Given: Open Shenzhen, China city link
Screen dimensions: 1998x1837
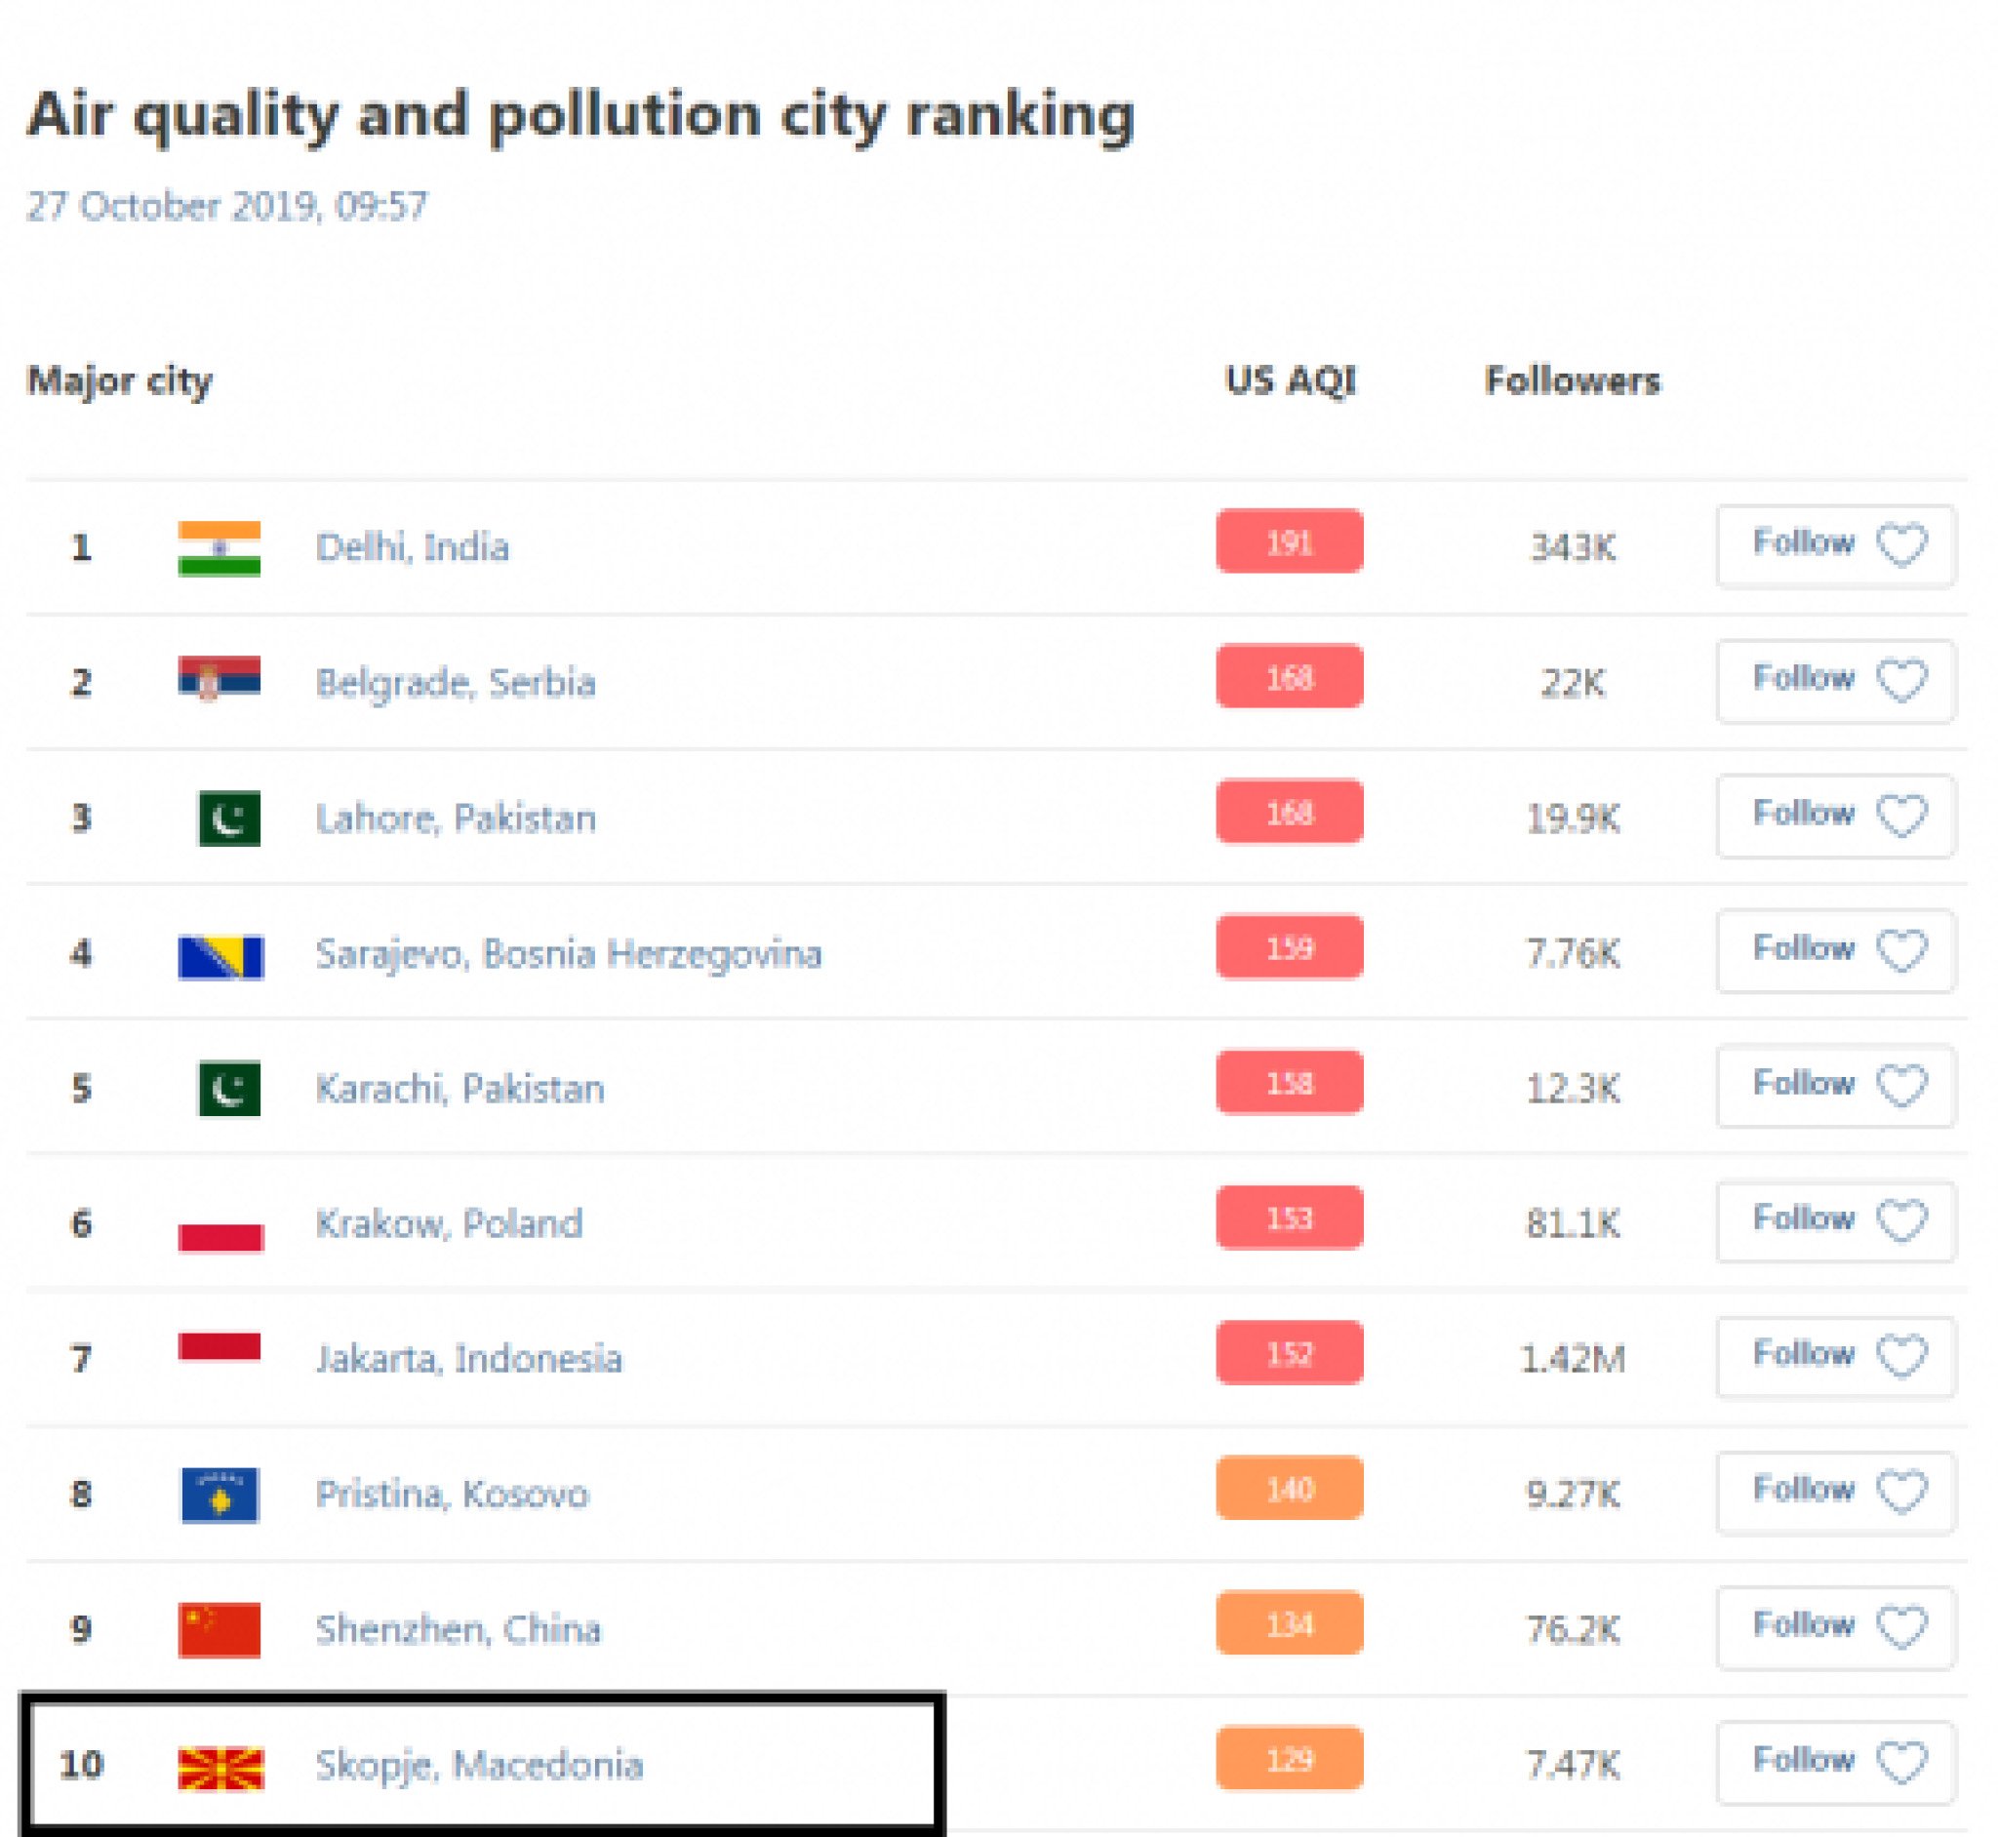Looking at the screenshot, I should click(x=459, y=1629).
